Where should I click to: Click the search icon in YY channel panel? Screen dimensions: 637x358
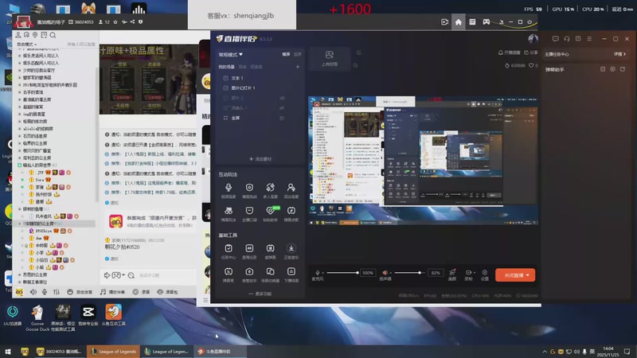click(53, 35)
